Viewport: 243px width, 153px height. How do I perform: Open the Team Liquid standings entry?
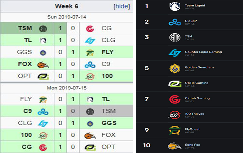pos(195,6)
